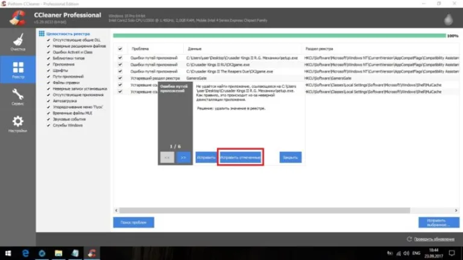Uncheck the GamersGate row checkbox

[x=120, y=78]
